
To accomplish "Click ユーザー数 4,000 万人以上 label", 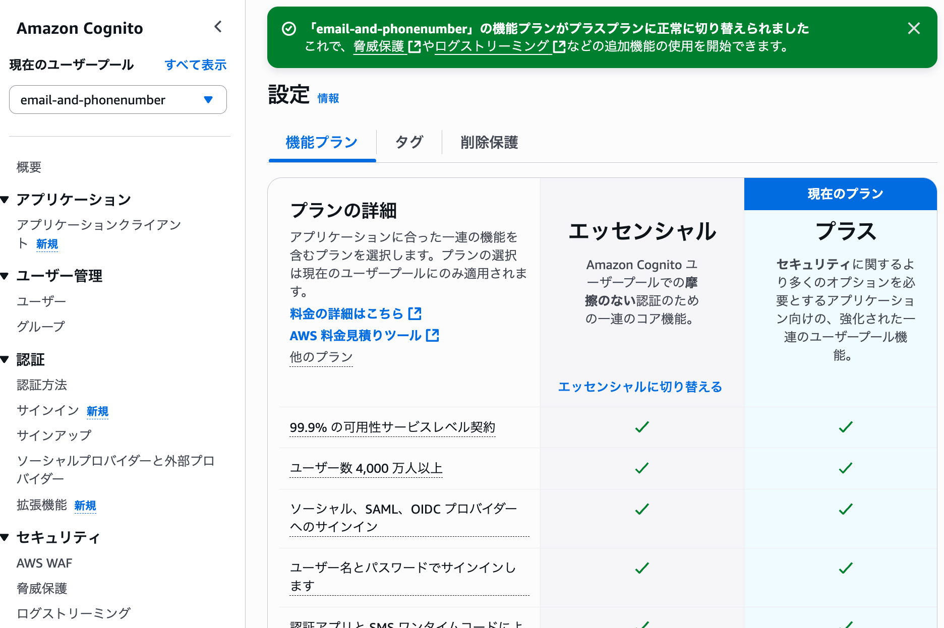I will (x=366, y=468).
